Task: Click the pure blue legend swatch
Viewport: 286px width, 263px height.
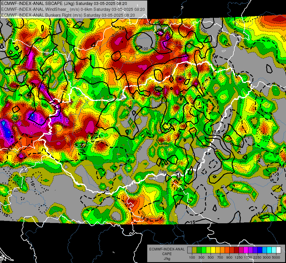Action: 260,250
